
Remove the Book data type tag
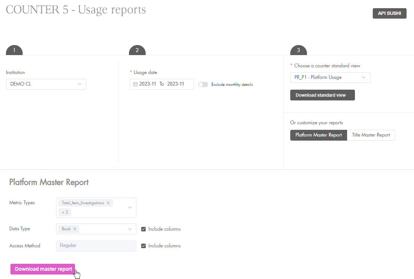[x=75, y=229]
